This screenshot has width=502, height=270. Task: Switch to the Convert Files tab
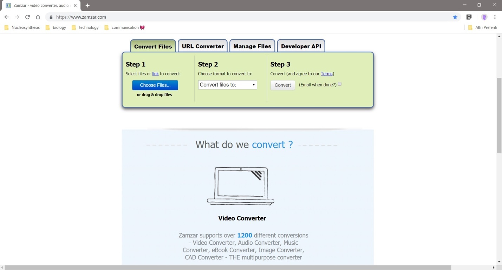[x=153, y=46]
